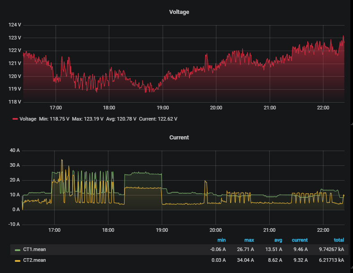Click the 40 A label on the Current axis
Viewport: 353px width, 273px height.
[x=15, y=151]
